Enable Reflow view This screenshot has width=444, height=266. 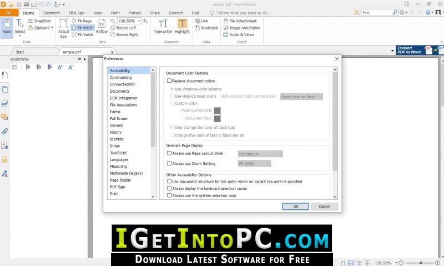(x=102, y=26)
